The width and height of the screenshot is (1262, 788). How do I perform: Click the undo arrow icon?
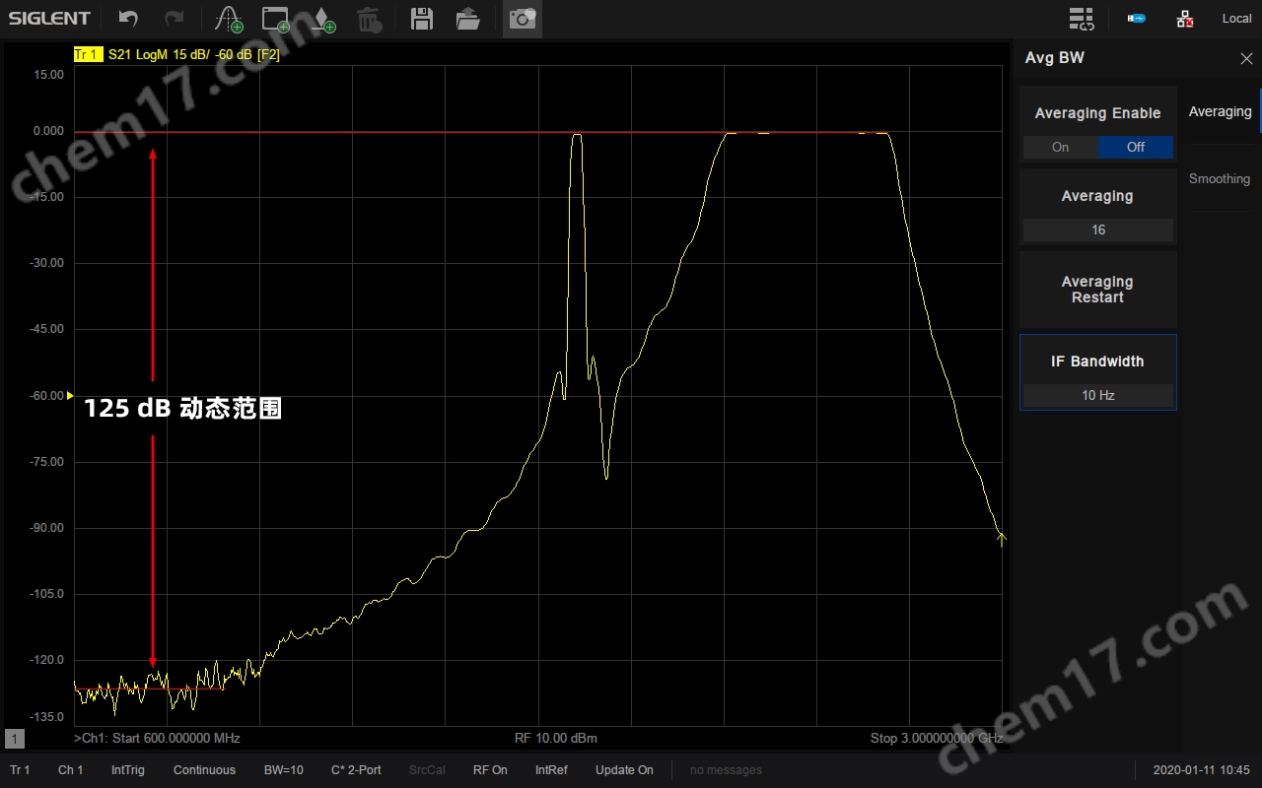pyautogui.click(x=128, y=19)
